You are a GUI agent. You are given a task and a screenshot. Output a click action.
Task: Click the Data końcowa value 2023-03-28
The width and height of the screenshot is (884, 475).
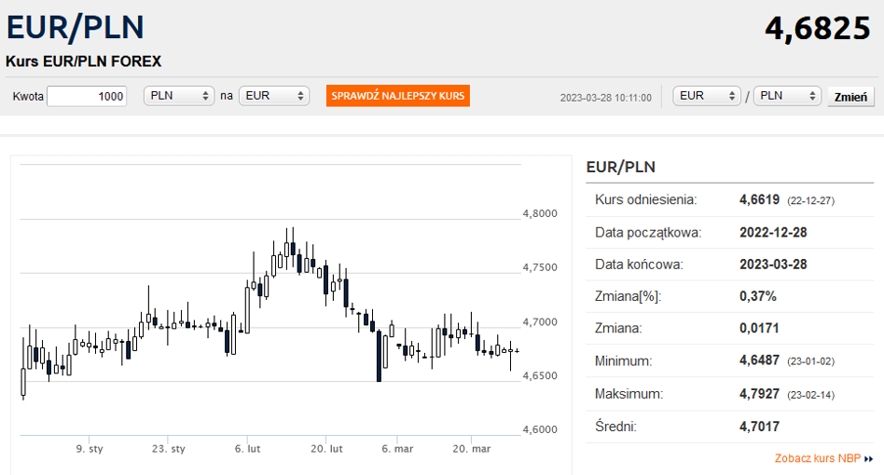point(773,265)
